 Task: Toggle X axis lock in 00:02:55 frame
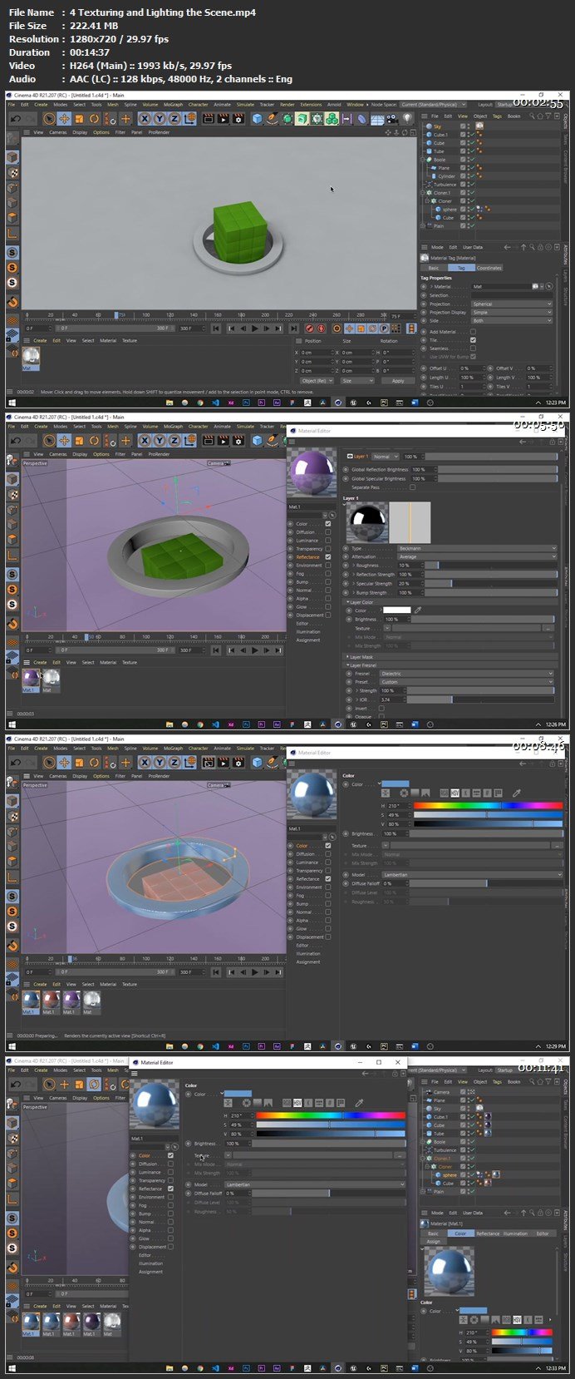[145, 119]
